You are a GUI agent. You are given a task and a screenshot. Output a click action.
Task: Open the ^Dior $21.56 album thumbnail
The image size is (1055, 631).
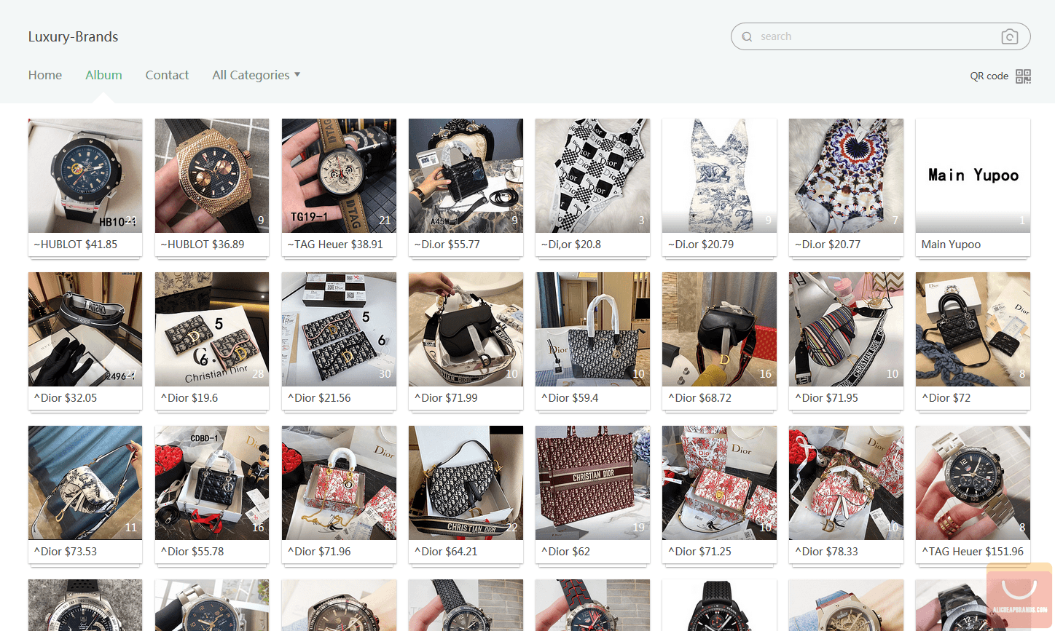pos(339,329)
